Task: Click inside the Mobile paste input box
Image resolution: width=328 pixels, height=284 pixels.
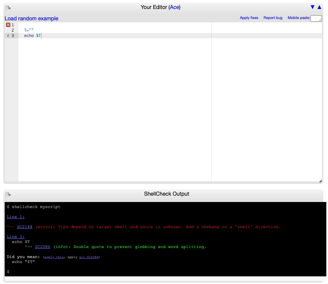Action: tap(316, 18)
